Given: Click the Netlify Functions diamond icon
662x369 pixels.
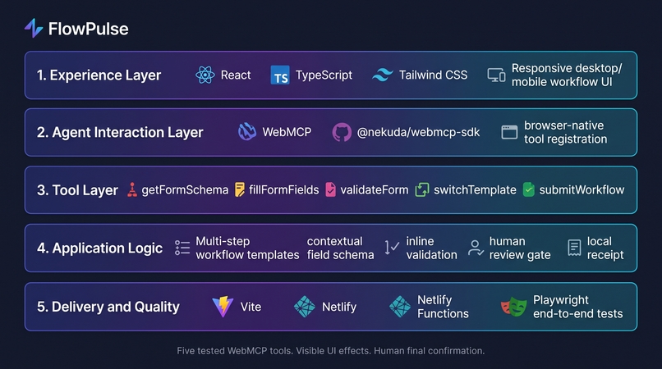Looking at the screenshot, I should click(x=400, y=307).
